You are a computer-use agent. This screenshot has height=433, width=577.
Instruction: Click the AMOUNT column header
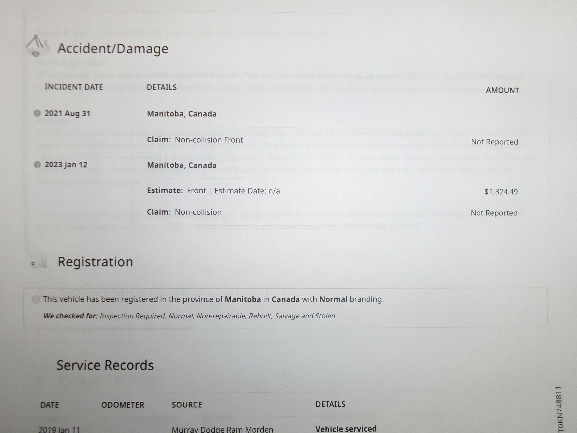click(x=502, y=90)
